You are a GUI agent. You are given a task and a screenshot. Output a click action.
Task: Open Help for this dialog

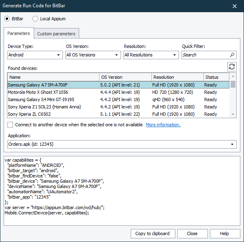tap(225, 233)
